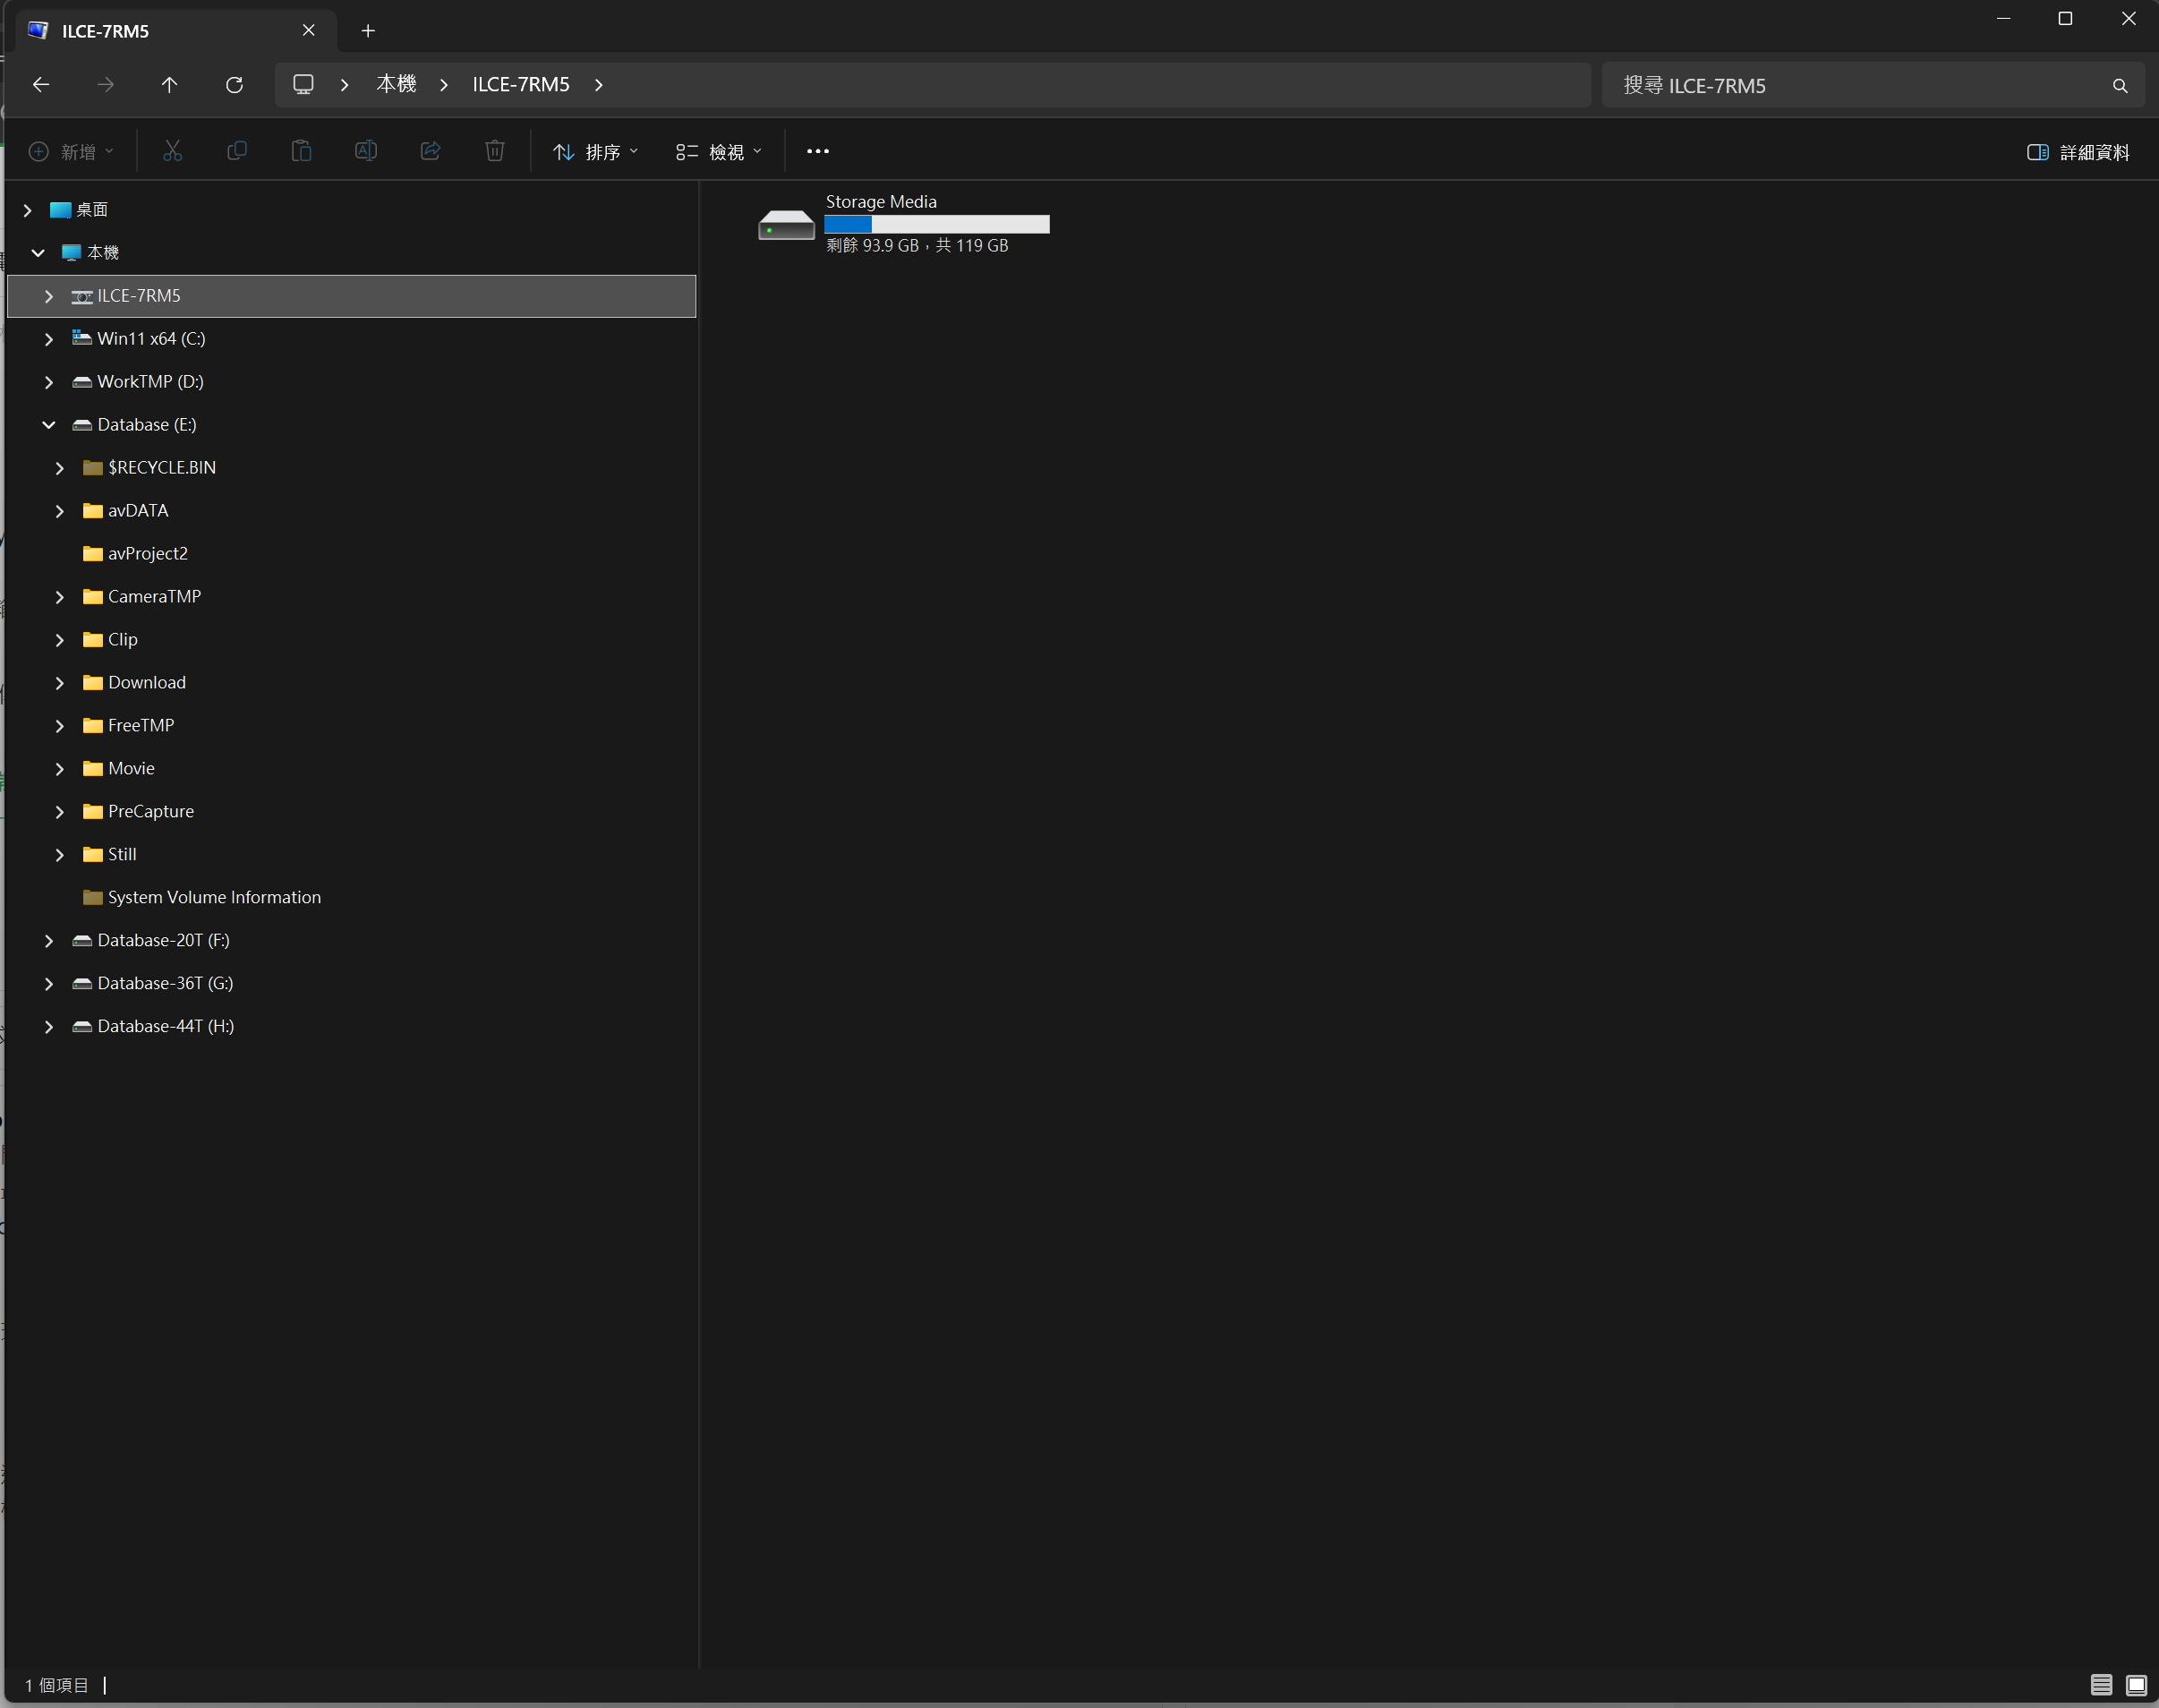Go up one folder level
The height and width of the screenshot is (1708, 2159).
click(169, 85)
